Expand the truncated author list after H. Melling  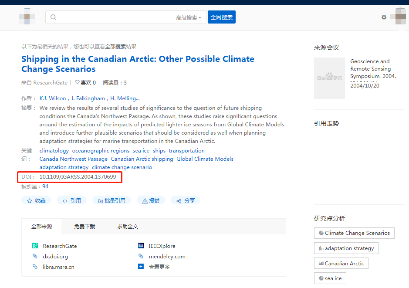coord(138,98)
